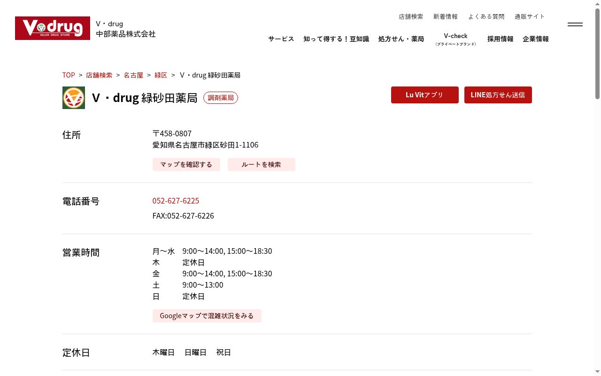Open V-check private brand menu
Viewport: 601px width, 376px height.
(455, 39)
